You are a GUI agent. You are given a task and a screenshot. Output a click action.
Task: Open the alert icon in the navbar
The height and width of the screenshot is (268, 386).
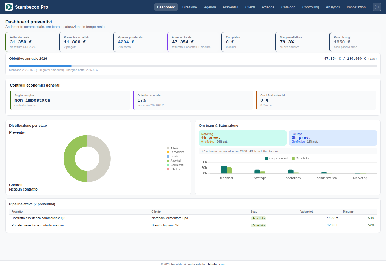pos(377,7)
